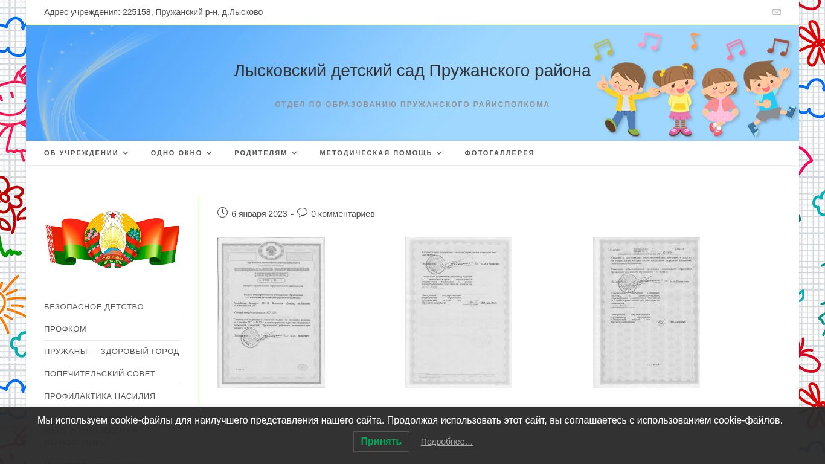This screenshot has height=464, width=825.
Task: Click the site title «Лысковский детский сад Пружанского района»
Action: click(412, 71)
